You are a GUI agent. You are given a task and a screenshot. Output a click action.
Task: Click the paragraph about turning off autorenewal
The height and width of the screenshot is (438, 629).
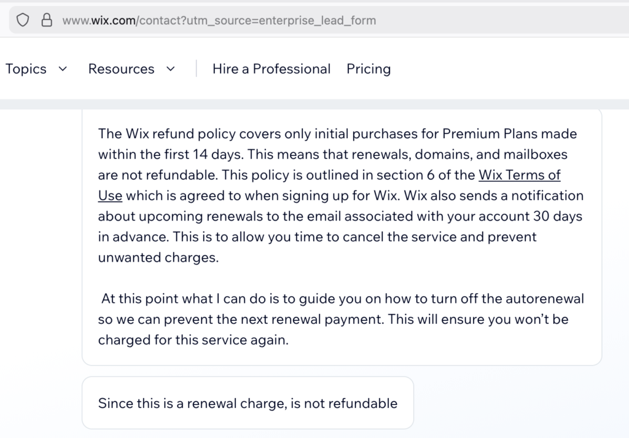[341, 319]
